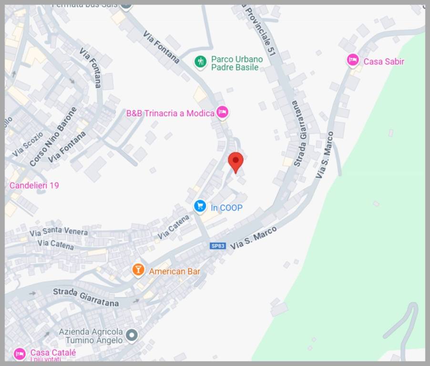
Task: Open the Azienda Agricola Tumino Angelo marker
Action: click(132, 335)
